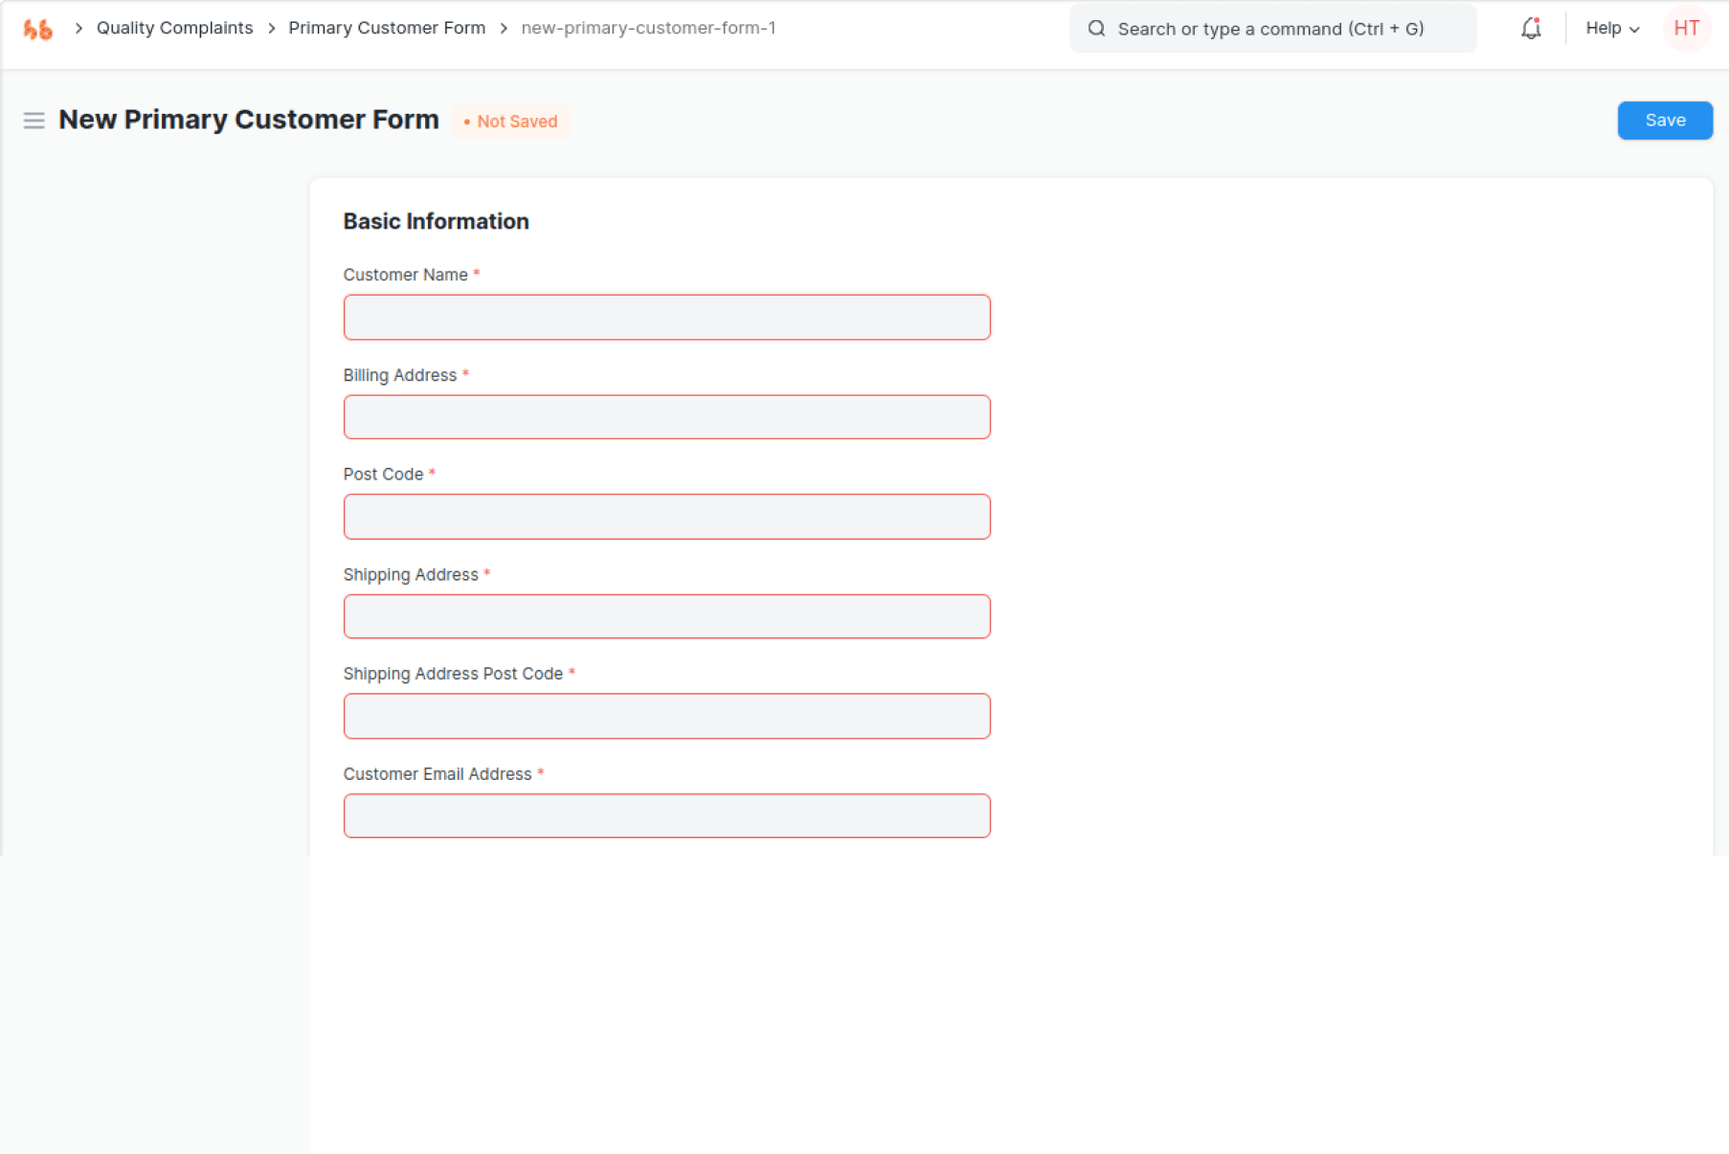Click the New Primary Customer Form title

point(249,120)
